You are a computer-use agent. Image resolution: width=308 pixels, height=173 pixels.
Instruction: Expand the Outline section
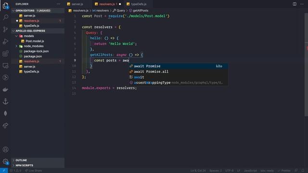coord(38,160)
